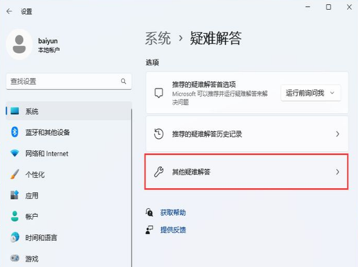Click the wrench icon for 其他疑难解答
The image size is (358, 267).
tap(159, 172)
